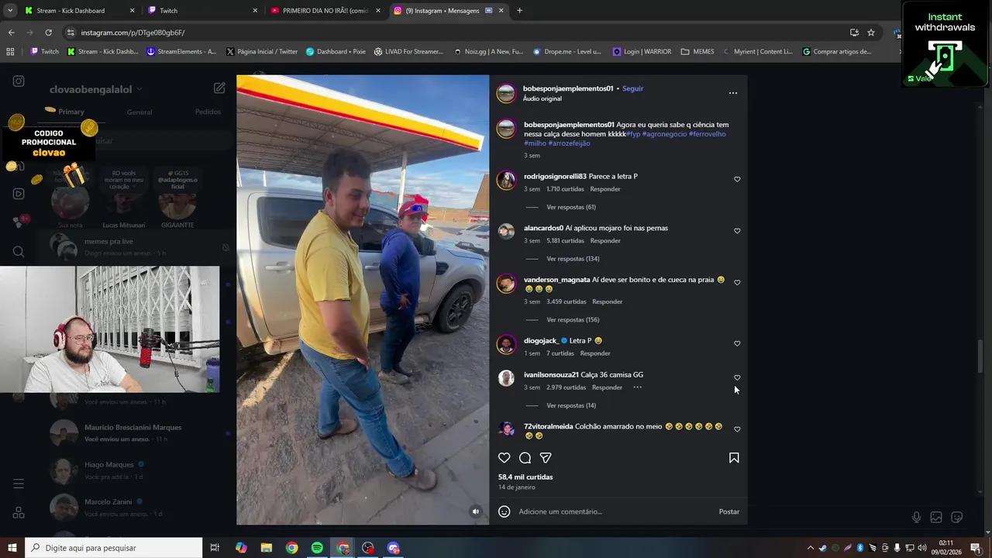Switch to the Pedidos messages tab

click(208, 112)
